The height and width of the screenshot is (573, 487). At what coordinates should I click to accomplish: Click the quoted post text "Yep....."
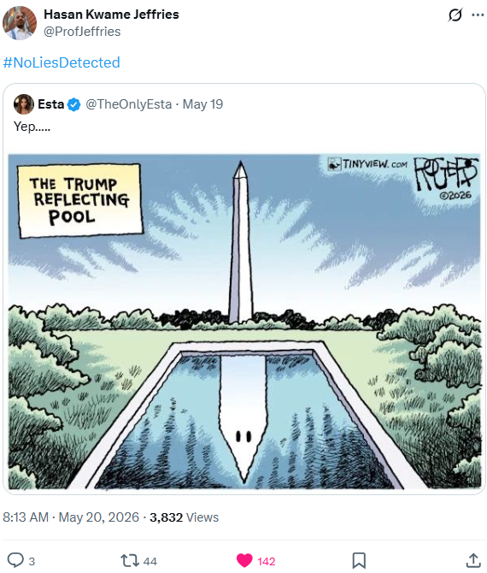[32, 127]
